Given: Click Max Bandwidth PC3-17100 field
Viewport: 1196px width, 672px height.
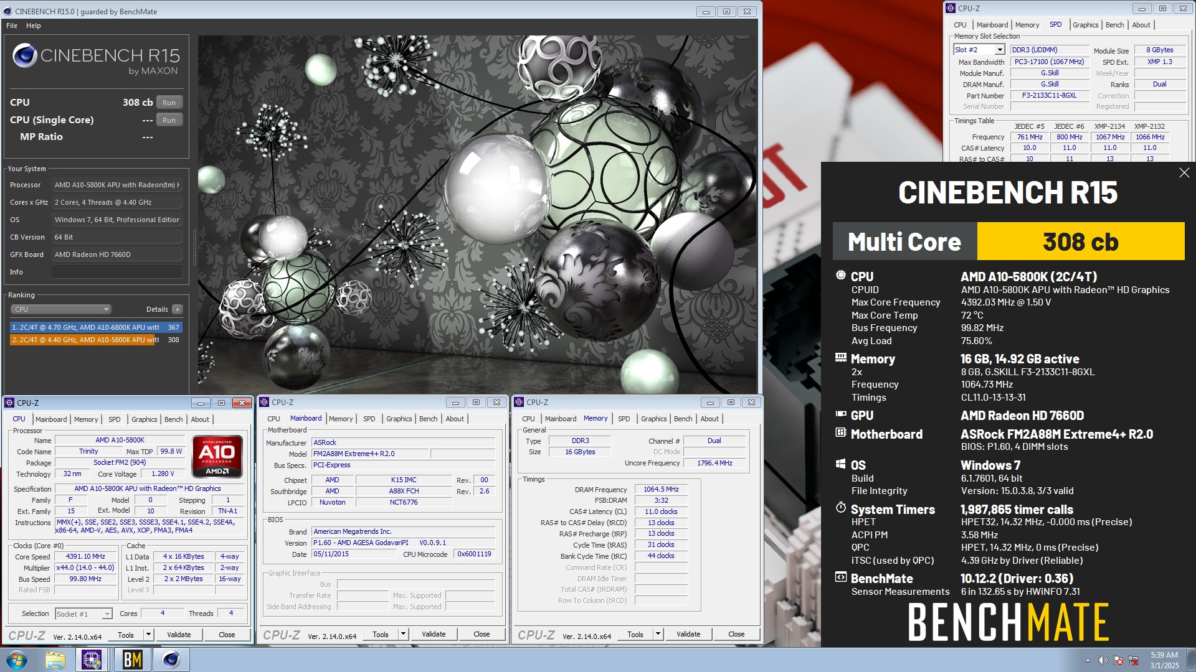Looking at the screenshot, I should [1049, 62].
